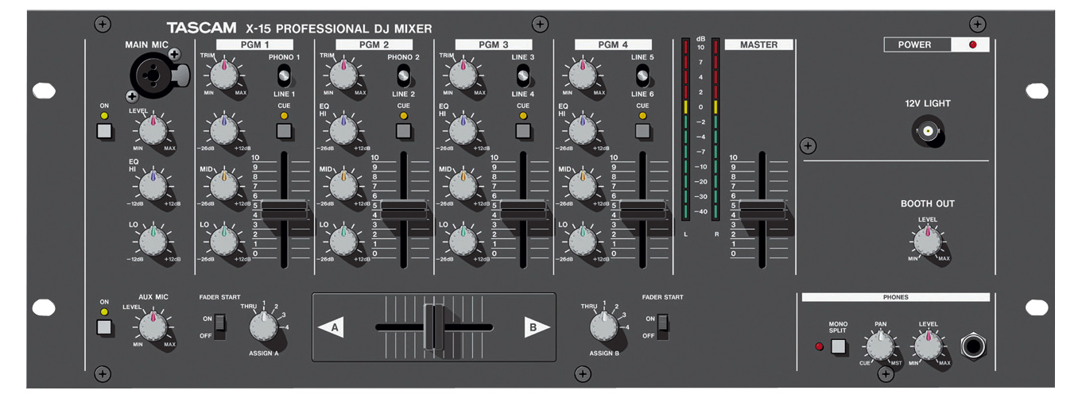Toggle the AUX MIC ON button

coord(104,326)
